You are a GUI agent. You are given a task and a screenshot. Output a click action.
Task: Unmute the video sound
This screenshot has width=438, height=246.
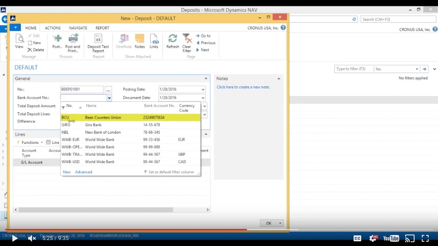(x=32, y=238)
